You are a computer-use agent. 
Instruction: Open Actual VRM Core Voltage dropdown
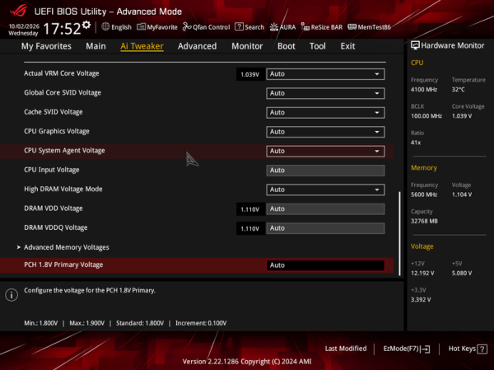pyautogui.click(x=325, y=74)
